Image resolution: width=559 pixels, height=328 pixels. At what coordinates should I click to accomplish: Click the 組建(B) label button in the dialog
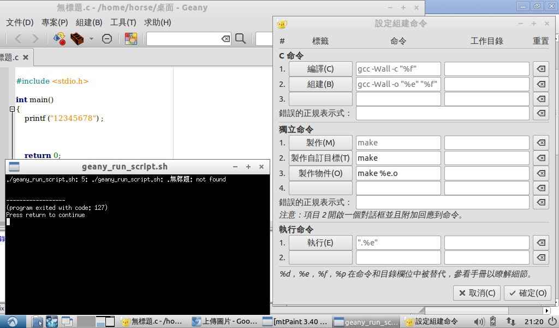point(320,84)
